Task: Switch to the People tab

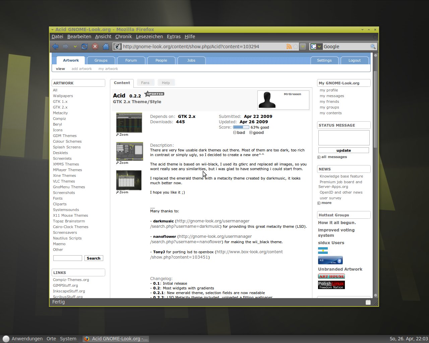Action: (161, 60)
